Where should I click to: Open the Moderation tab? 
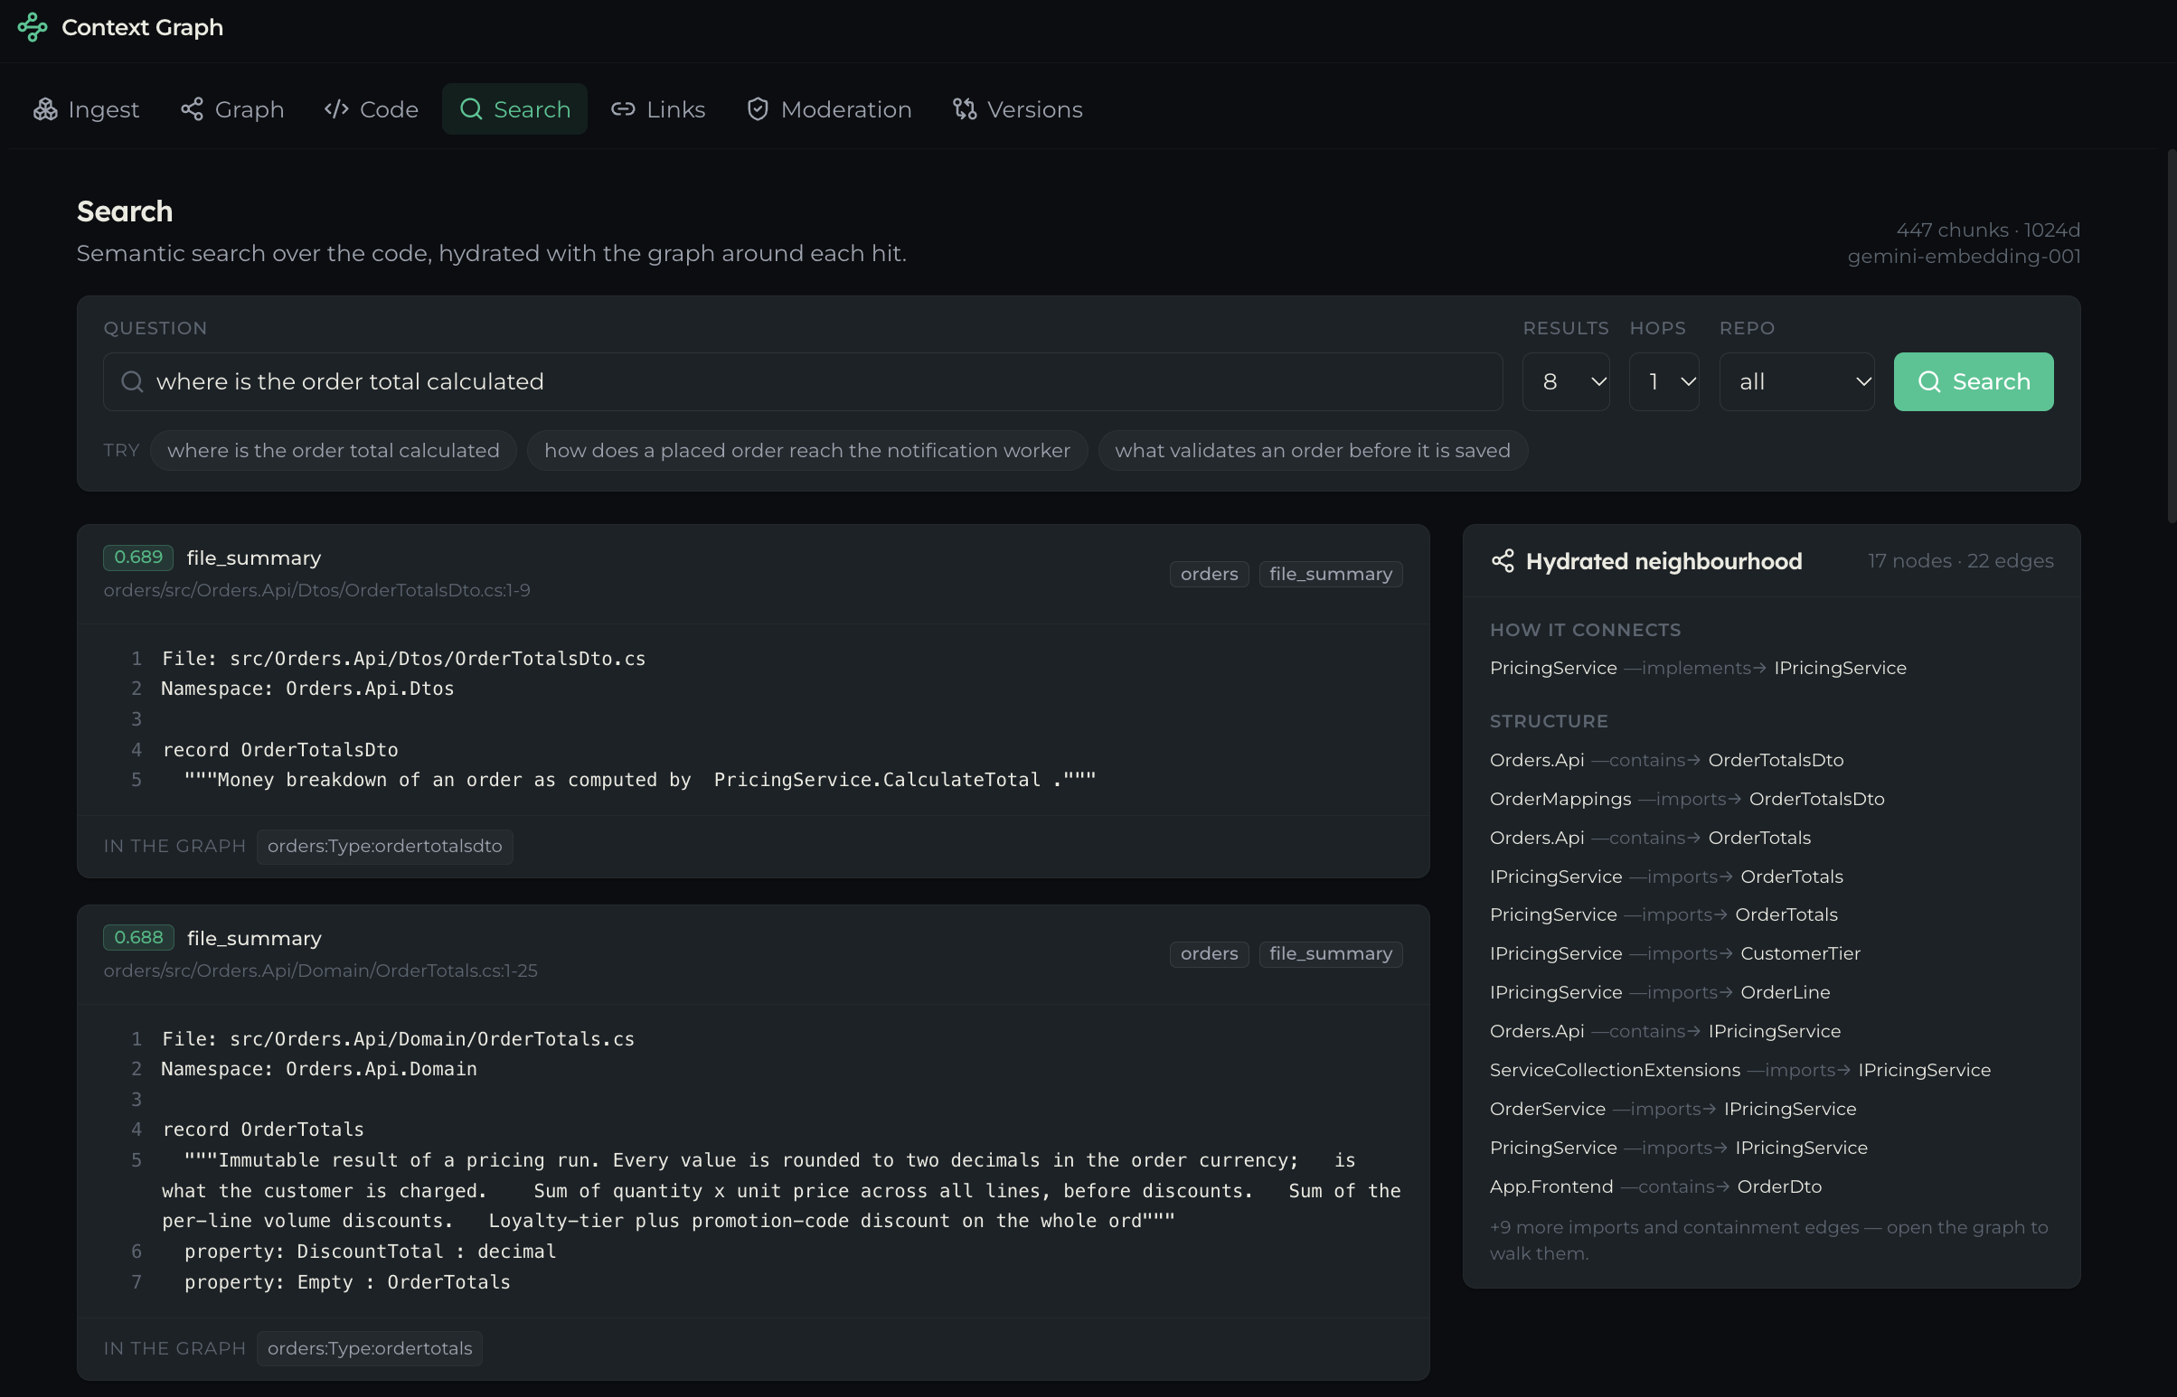coord(829,108)
